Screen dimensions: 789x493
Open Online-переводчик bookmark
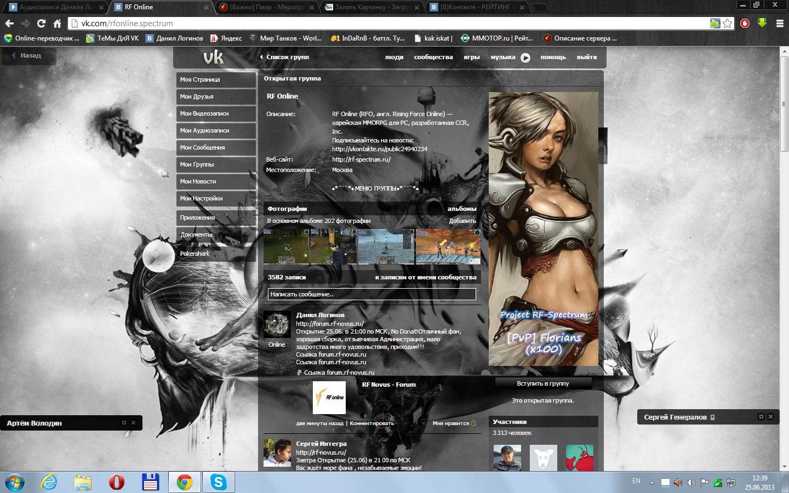tap(42, 38)
